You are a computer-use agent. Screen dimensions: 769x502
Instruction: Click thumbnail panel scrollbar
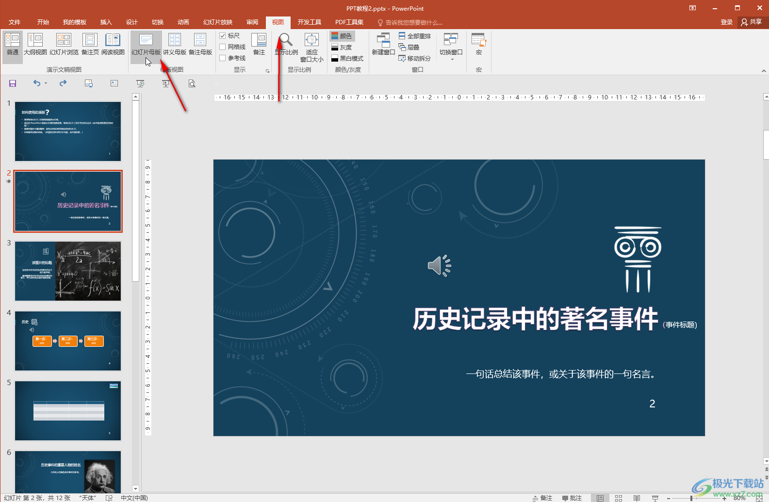(x=135, y=191)
